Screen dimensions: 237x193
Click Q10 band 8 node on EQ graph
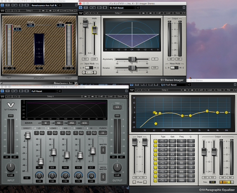pos(207,111)
